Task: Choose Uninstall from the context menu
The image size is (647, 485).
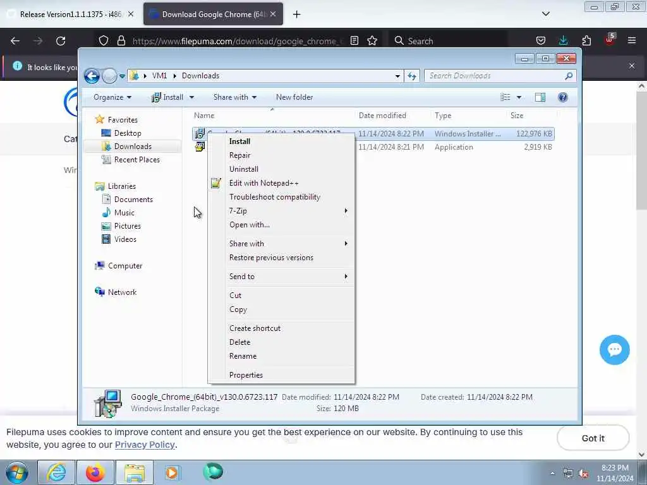Action: 281,169
